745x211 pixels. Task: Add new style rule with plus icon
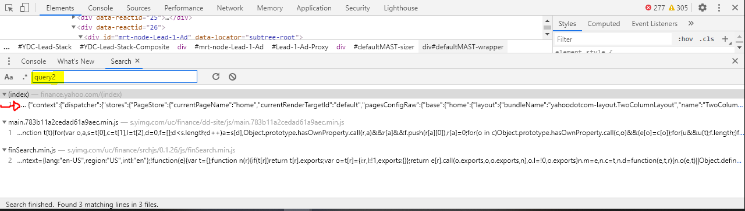[725, 39]
